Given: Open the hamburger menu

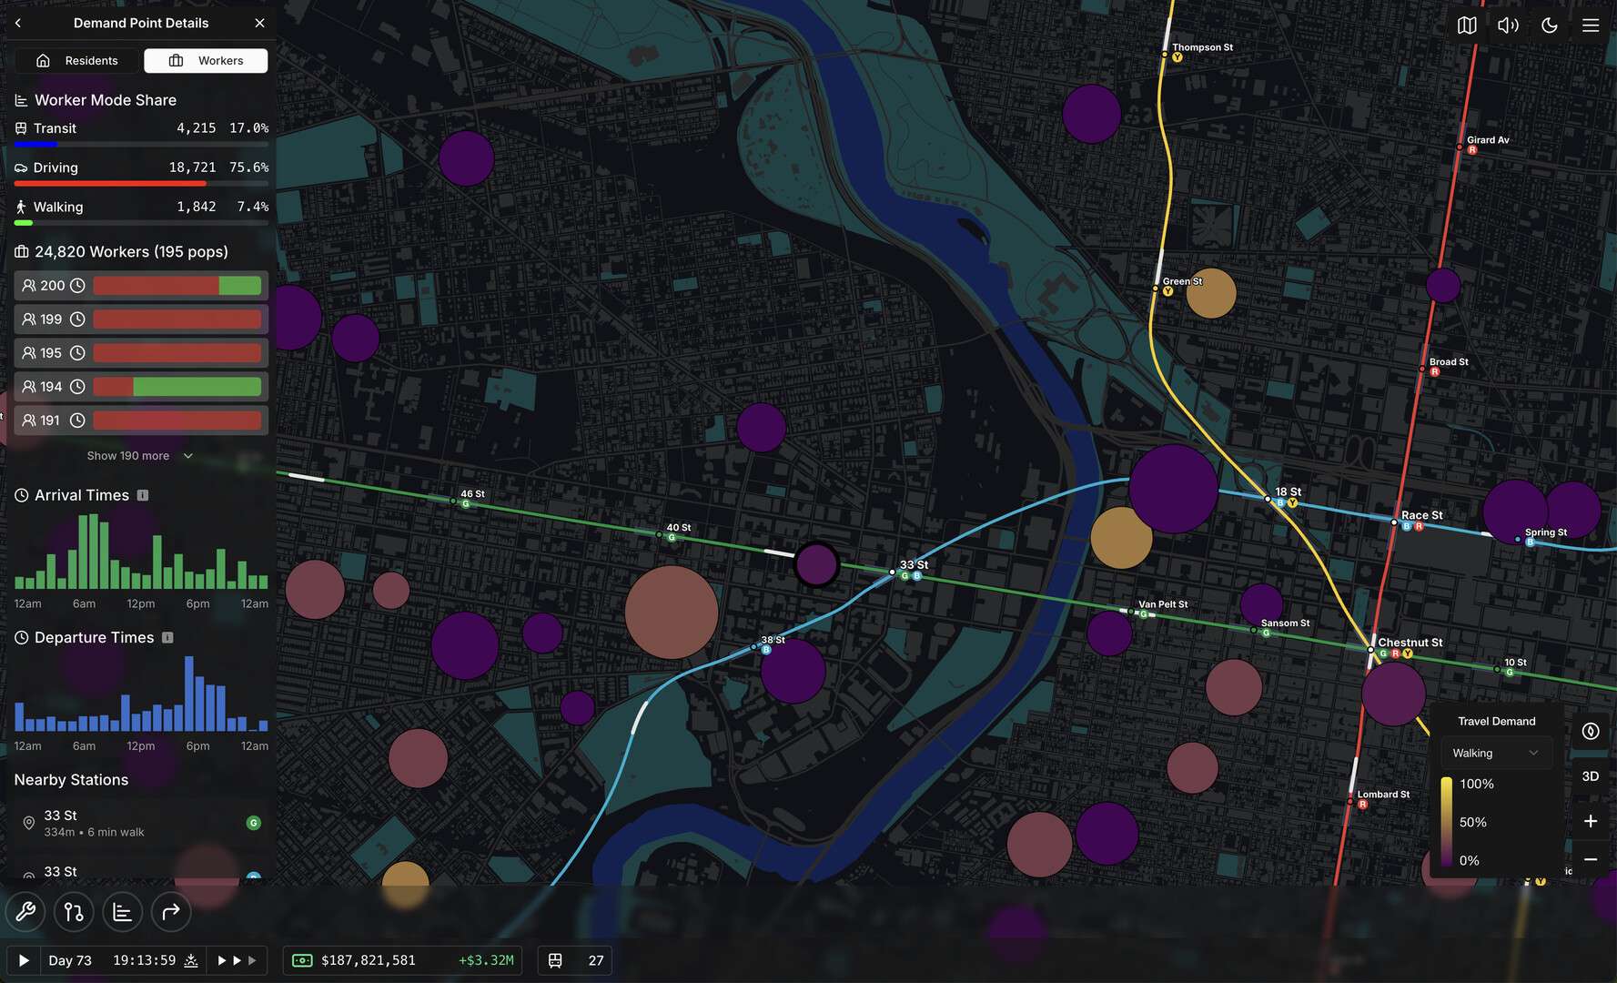Looking at the screenshot, I should pyautogui.click(x=1591, y=25).
